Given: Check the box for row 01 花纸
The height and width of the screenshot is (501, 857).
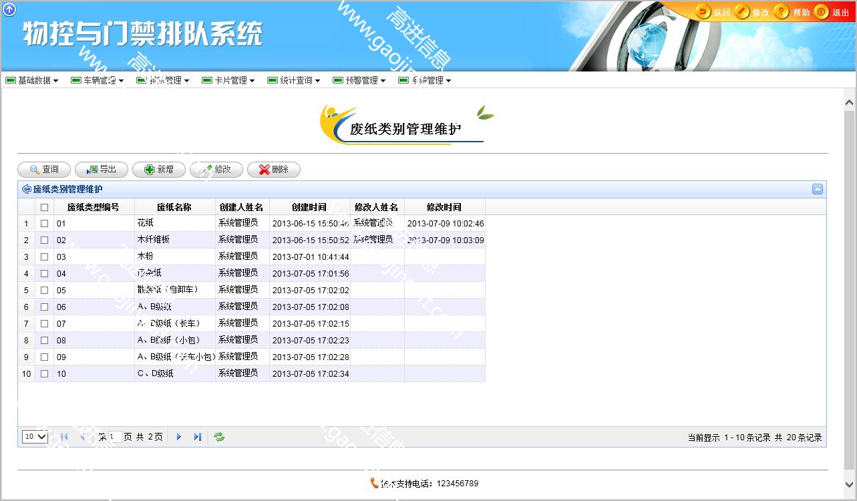Looking at the screenshot, I should coord(45,223).
